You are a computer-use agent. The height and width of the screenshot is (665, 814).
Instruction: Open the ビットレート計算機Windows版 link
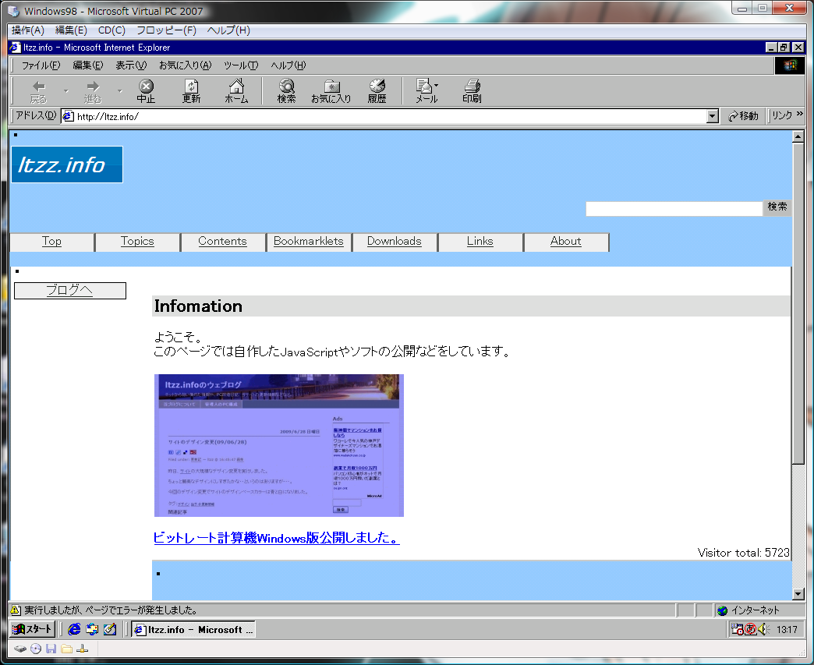point(276,538)
